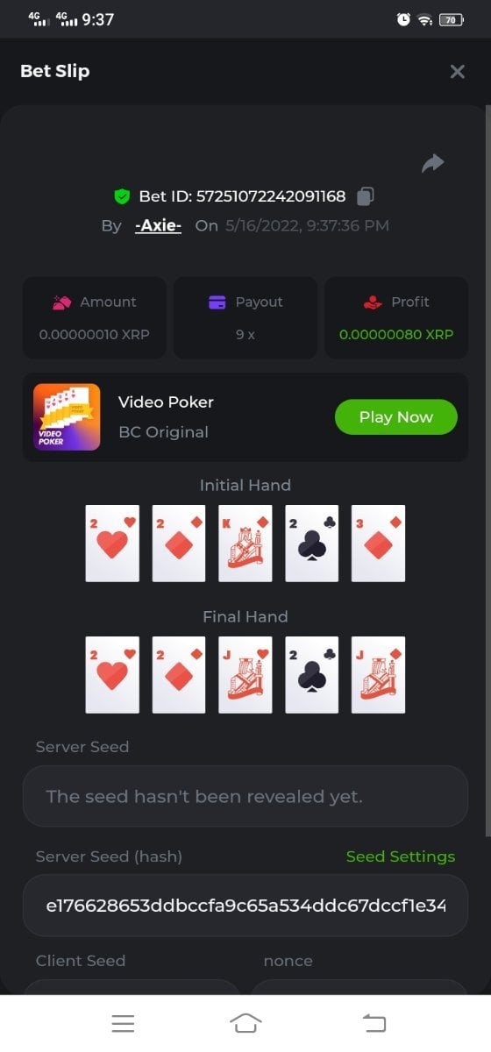Open the Video Poker game thumbnail
The height and width of the screenshot is (1052, 491).
[x=67, y=417]
